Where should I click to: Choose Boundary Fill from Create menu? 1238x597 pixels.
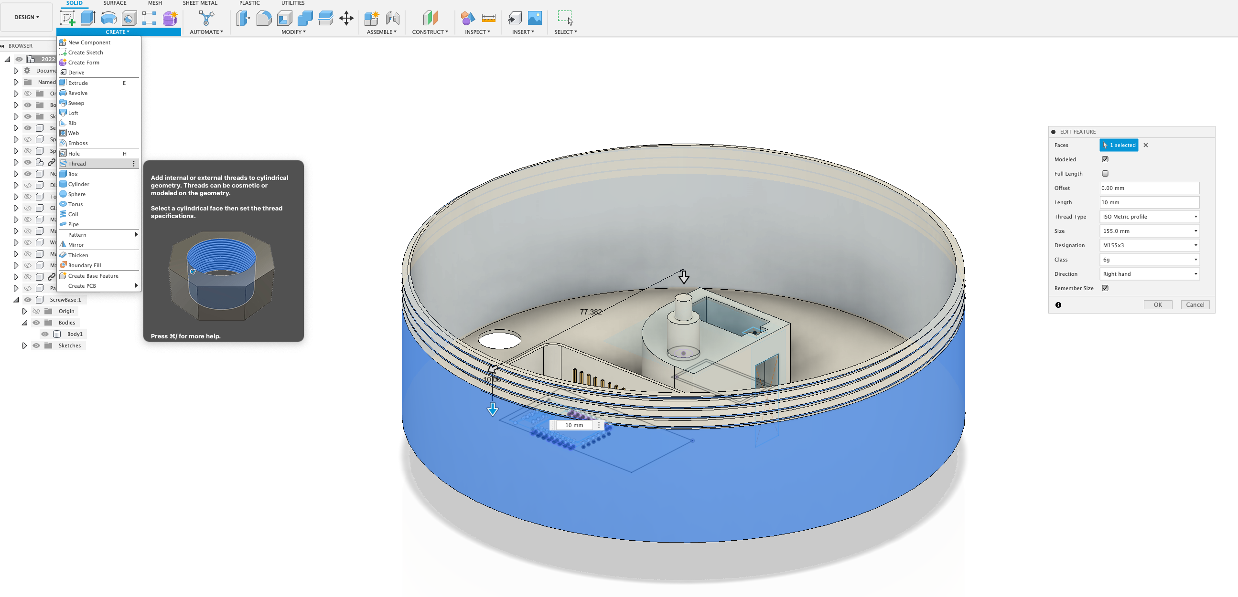tap(98, 265)
